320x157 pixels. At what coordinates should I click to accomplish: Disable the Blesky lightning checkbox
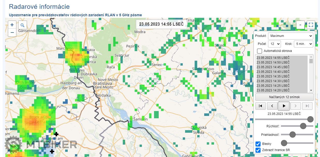[258, 144]
